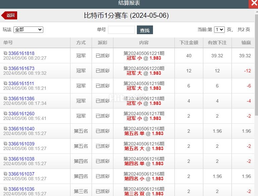Click the copy icon beside order 3366161818
Screen dimensions: 258x196
coord(5,53)
